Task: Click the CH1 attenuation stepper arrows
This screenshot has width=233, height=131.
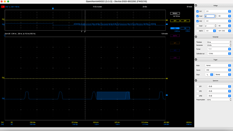Action: [216, 16]
